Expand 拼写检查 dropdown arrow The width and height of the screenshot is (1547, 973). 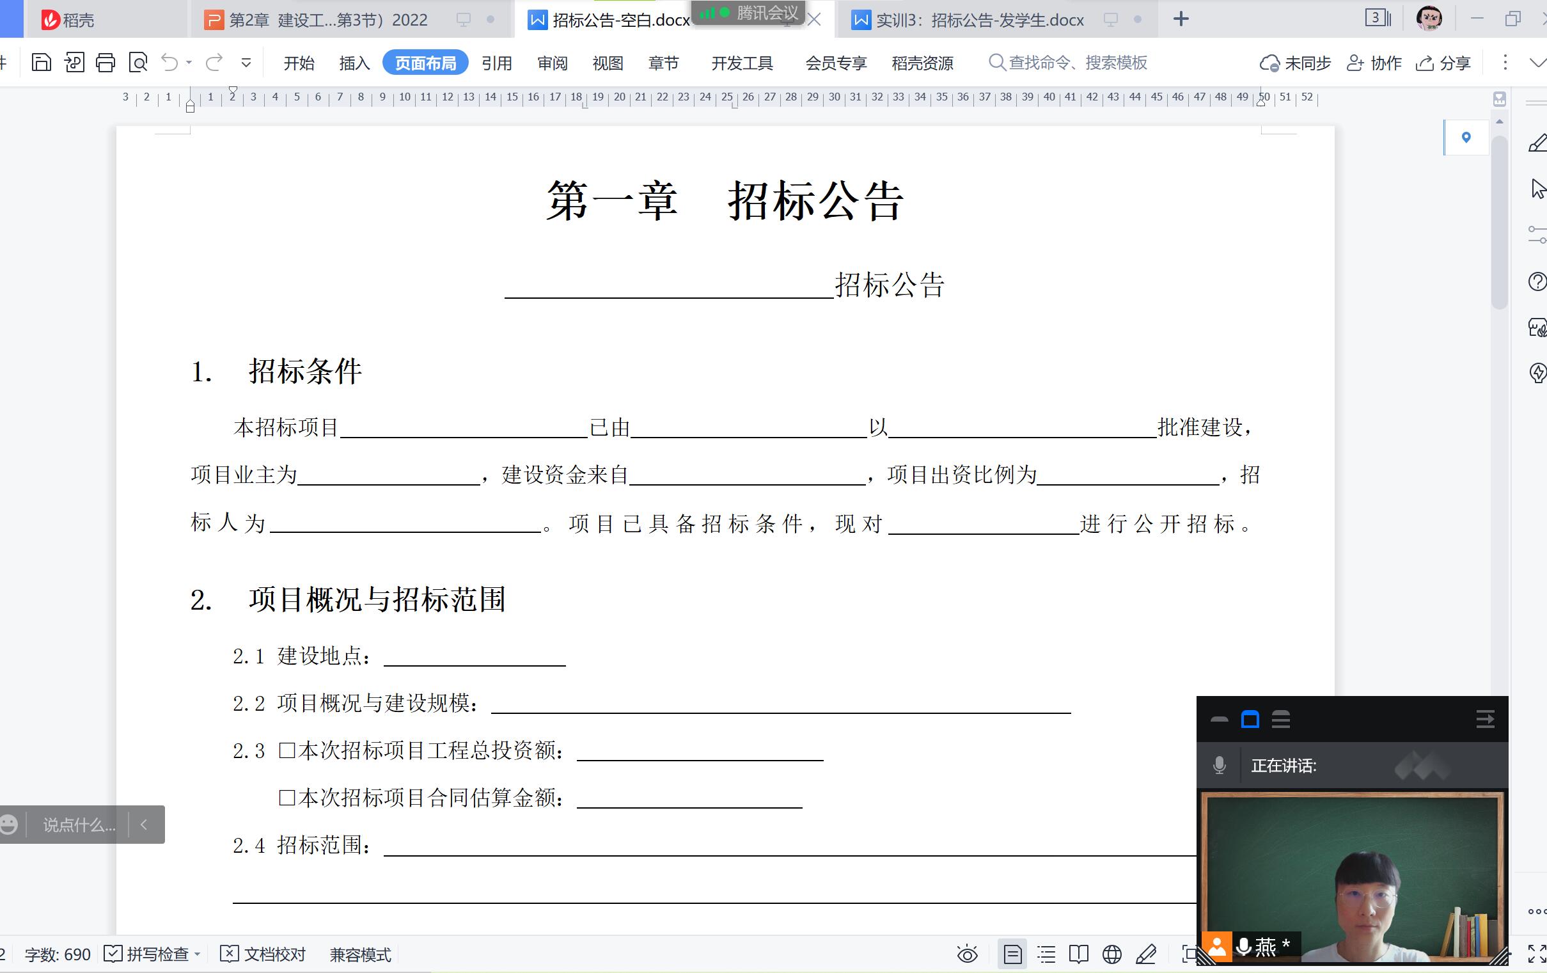click(197, 954)
